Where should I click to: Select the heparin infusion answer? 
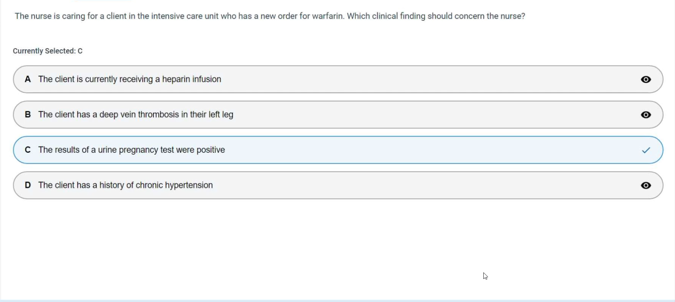[x=130, y=79]
